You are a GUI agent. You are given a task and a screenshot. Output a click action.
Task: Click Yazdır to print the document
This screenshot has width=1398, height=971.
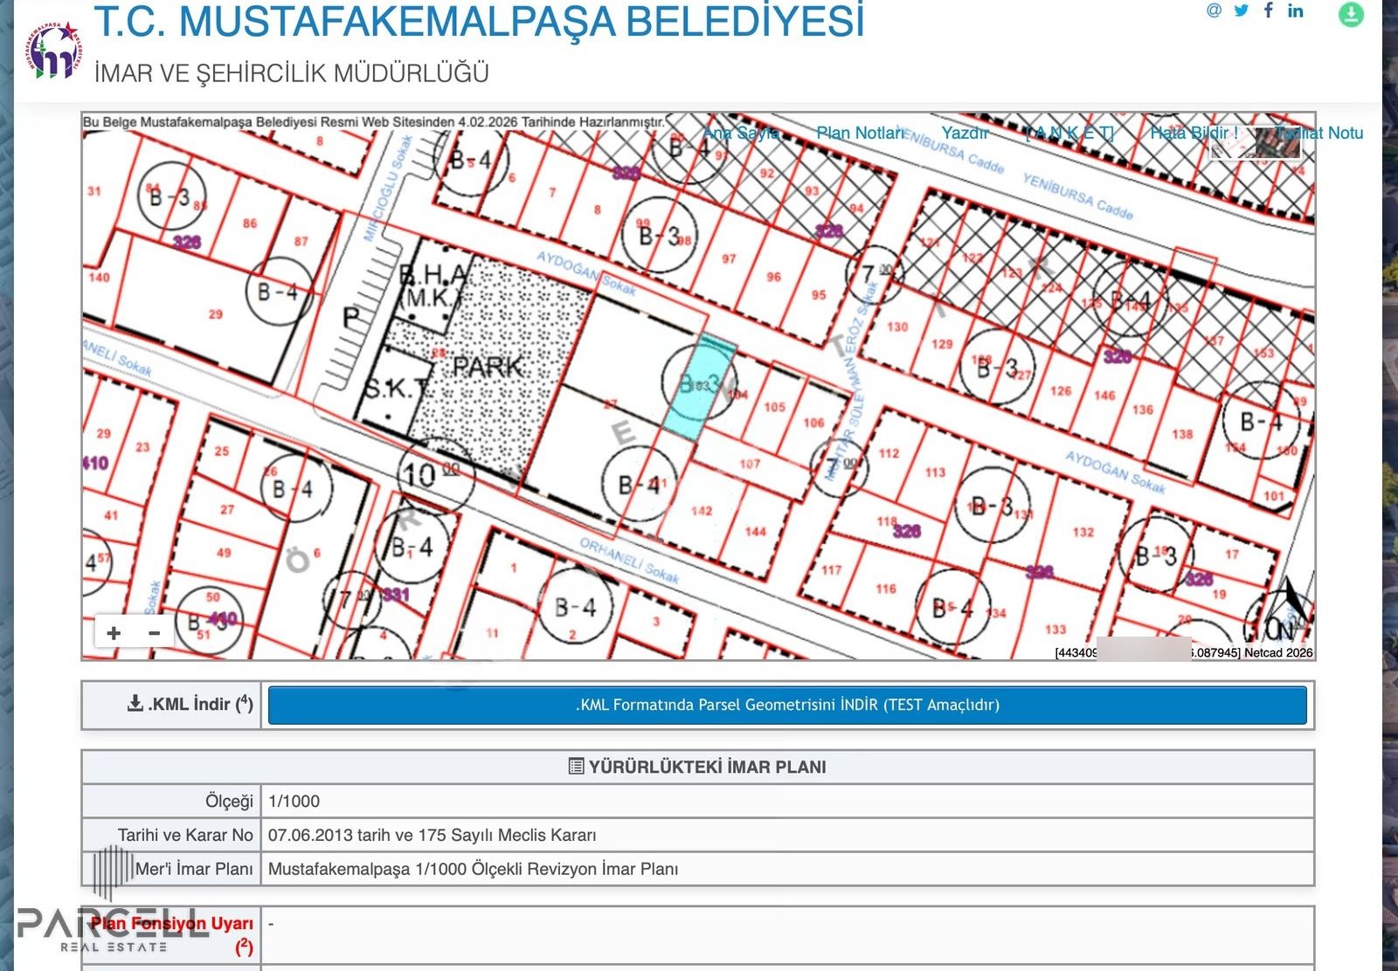point(965,133)
